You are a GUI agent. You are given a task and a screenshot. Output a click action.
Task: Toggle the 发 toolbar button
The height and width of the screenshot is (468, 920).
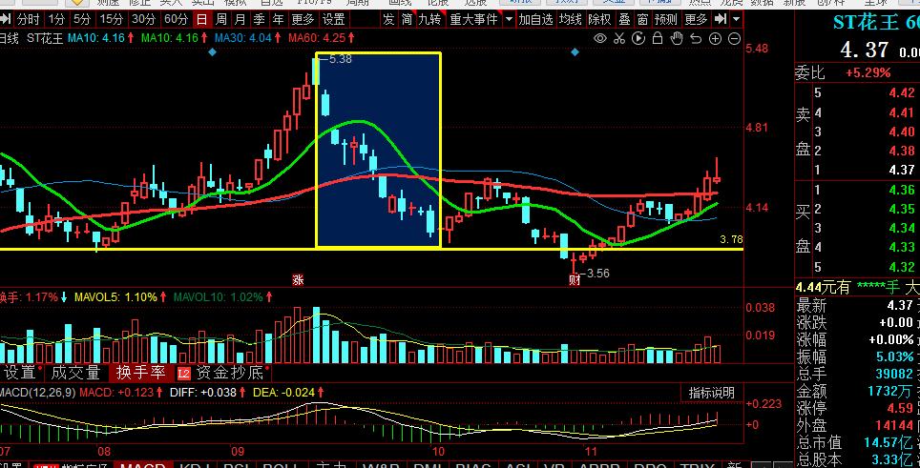click(388, 19)
